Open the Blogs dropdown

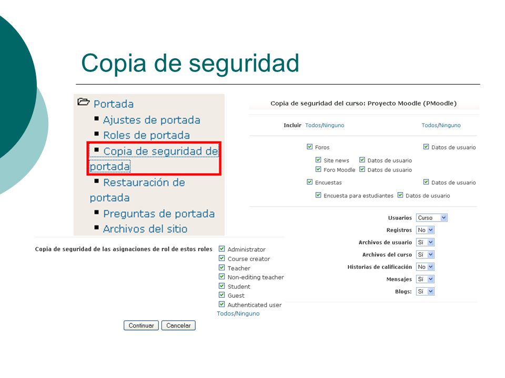(425, 291)
